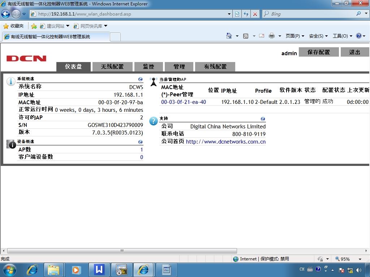Click the AP IP address 192.168.1.10
The width and height of the screenshot is (370, 277).
click(x=237, y=102)
